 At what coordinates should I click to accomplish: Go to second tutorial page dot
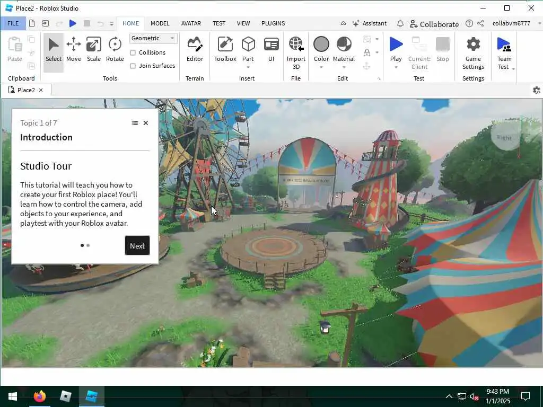[88, 245]
